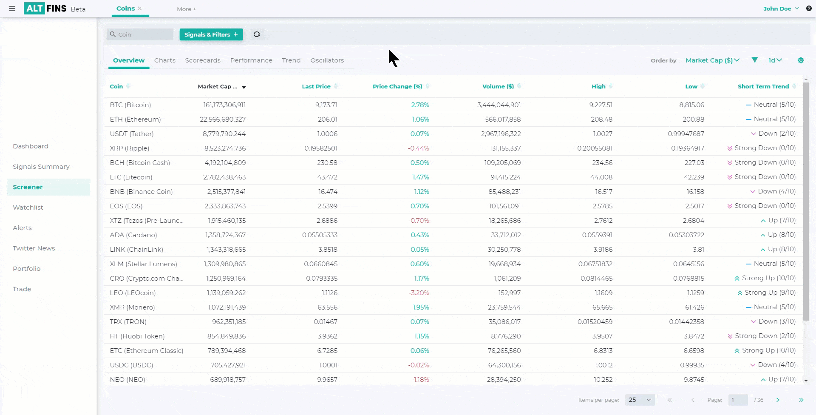Switch to the Coins tab
The width and height of the screenshot is (816, 415).
125,9
